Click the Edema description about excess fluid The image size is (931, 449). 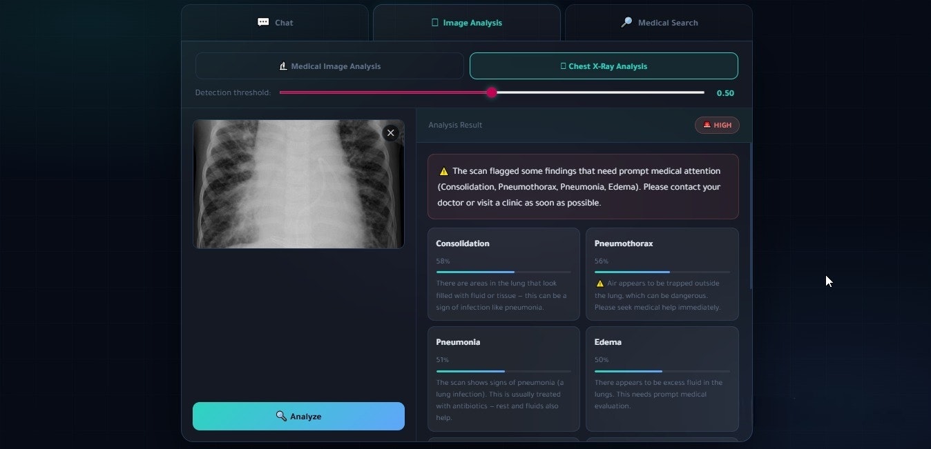point(659,395)
